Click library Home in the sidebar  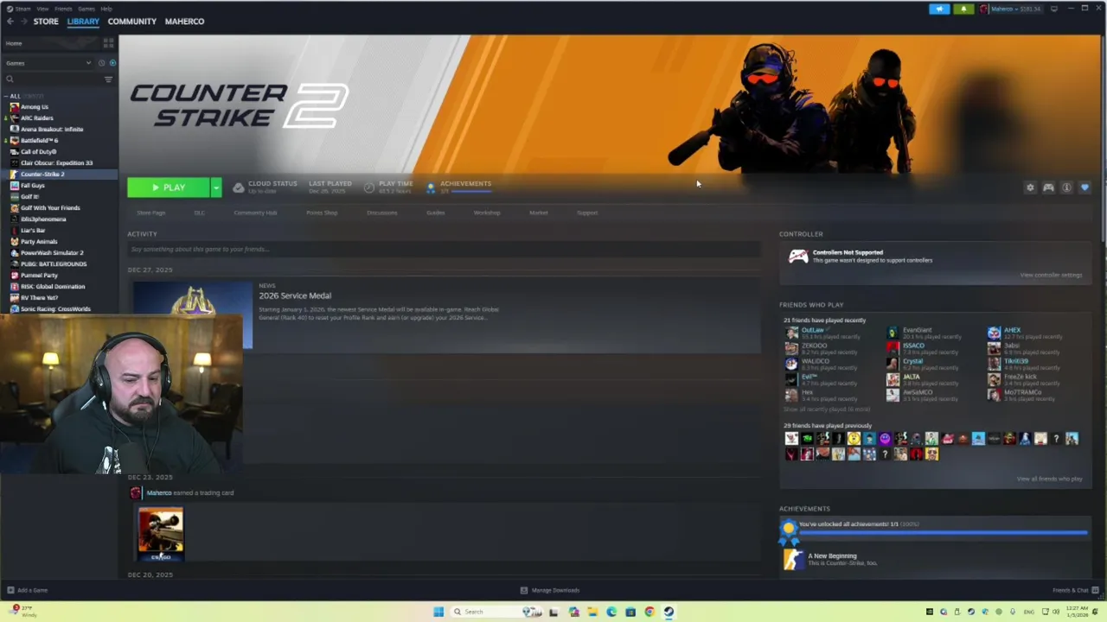[14, 43]
